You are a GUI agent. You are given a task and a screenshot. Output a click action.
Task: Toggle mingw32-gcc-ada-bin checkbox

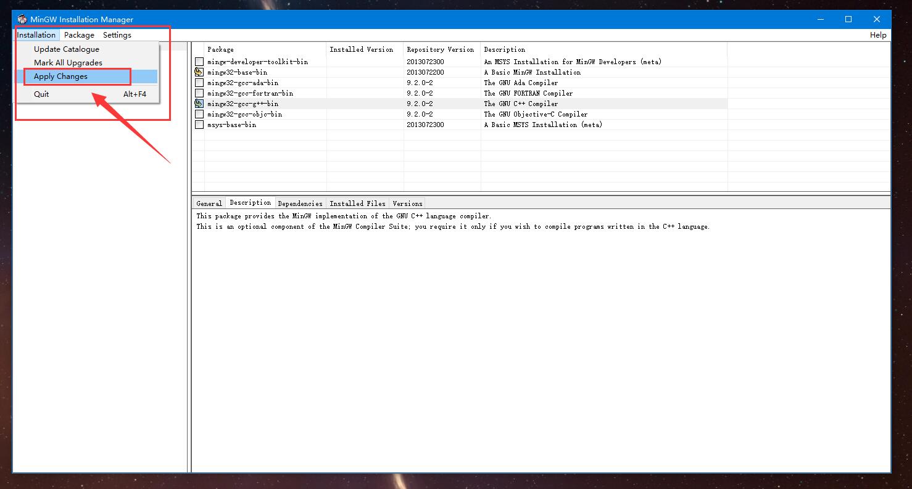coord(199,83)
